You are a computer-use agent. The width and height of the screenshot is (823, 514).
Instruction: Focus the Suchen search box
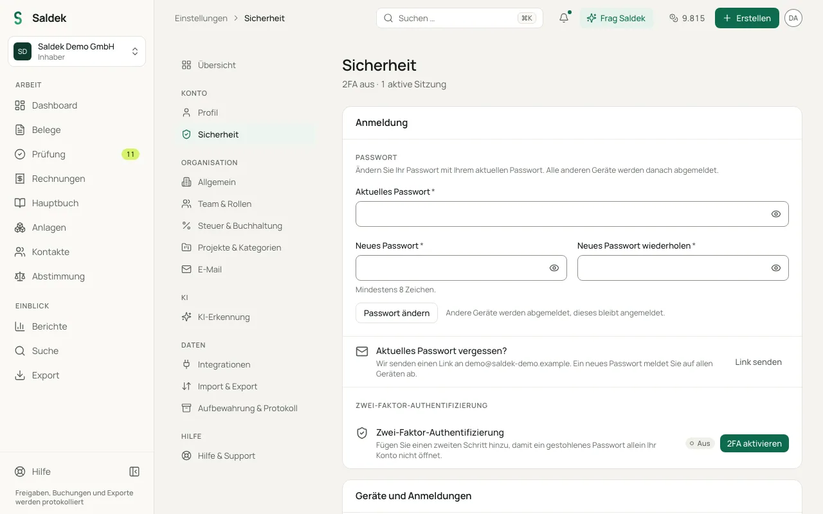point(460,18)
